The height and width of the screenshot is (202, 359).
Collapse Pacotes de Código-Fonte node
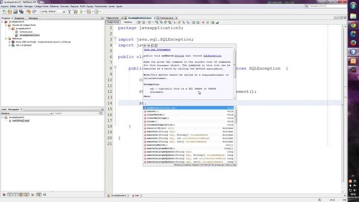click(x=6, y=25)
